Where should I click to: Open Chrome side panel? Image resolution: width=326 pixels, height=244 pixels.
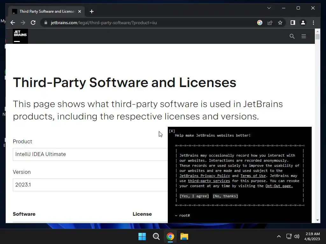(293, 23)
